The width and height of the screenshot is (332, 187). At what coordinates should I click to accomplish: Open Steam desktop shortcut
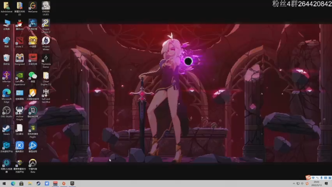[6, 130]
